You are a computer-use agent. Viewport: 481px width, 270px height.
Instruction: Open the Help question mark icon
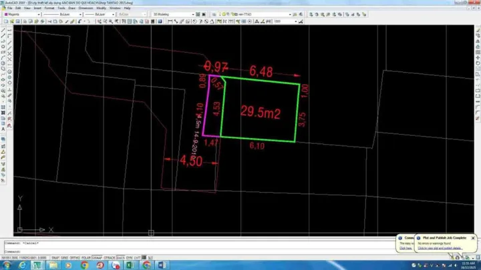pos(160,21)
